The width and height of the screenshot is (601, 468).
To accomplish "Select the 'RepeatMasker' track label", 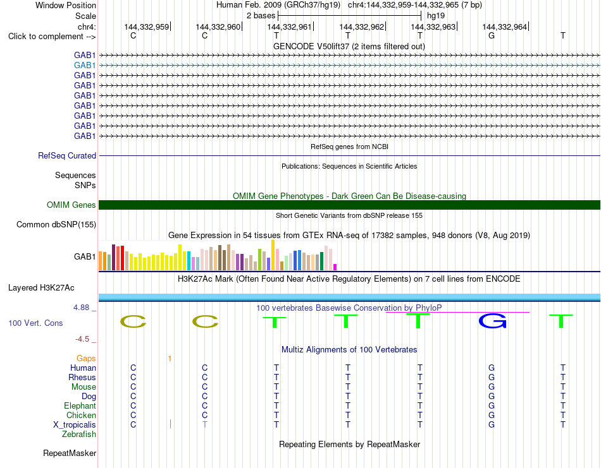I will (70, 453).
